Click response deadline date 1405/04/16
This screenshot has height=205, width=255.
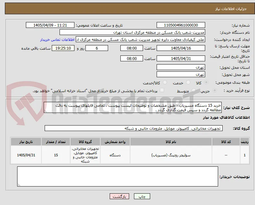coord(181,48)
